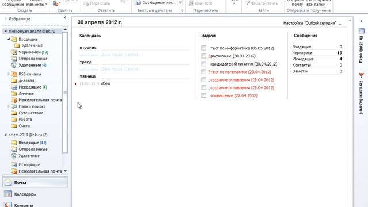Open the Задачи heading link
368x207 pixels.
point(208,36)
